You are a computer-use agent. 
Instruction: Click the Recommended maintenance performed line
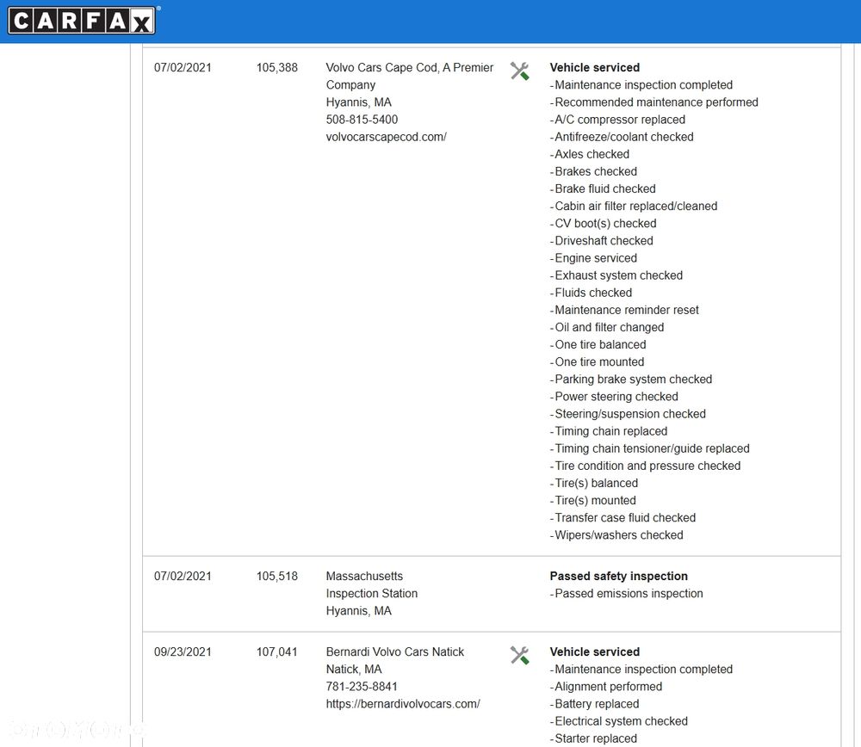(654, 102)
